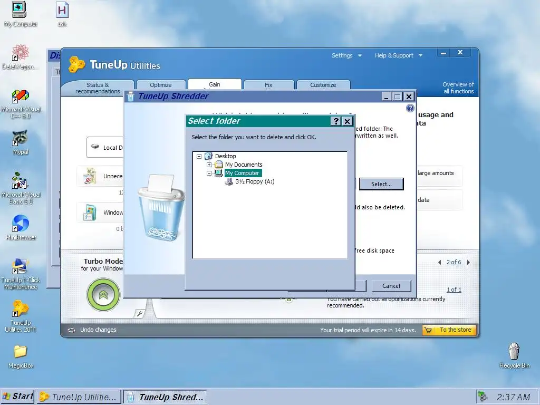Go to previous page arrow beside 2 of 6
This screenshot has width=540, height=405.
coord(440,263)
